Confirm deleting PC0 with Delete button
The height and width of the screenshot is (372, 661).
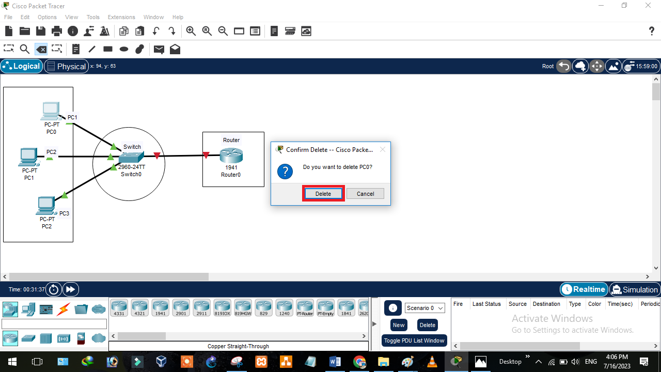coord(323,193)
